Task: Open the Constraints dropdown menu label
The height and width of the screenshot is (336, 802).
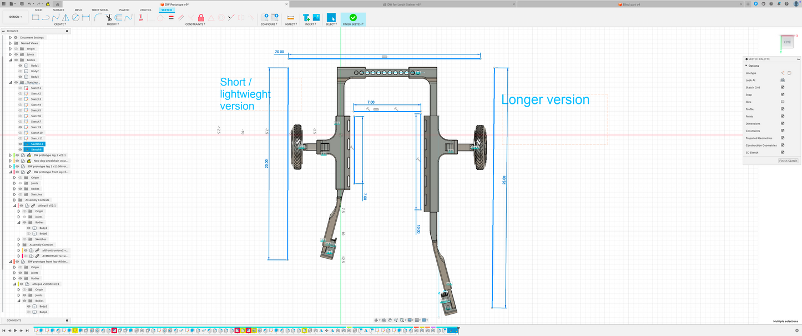Action: click(195, 24)
